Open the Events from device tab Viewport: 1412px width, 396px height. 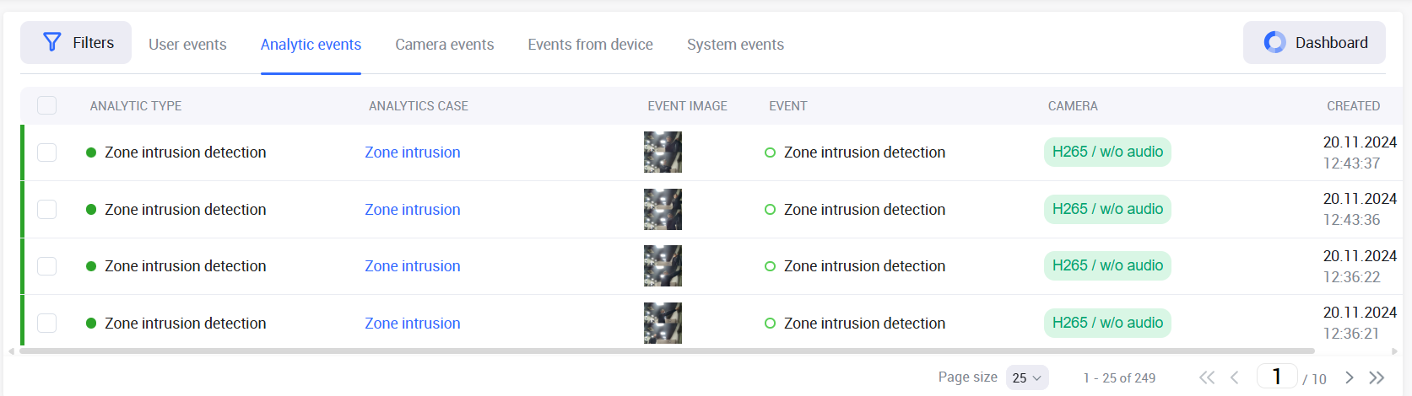(590, 45)
